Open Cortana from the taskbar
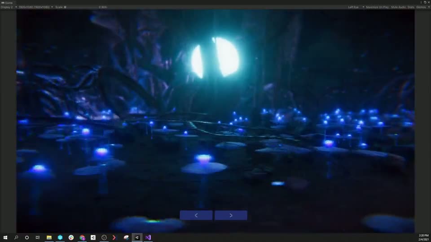 [x=27, y=238]
